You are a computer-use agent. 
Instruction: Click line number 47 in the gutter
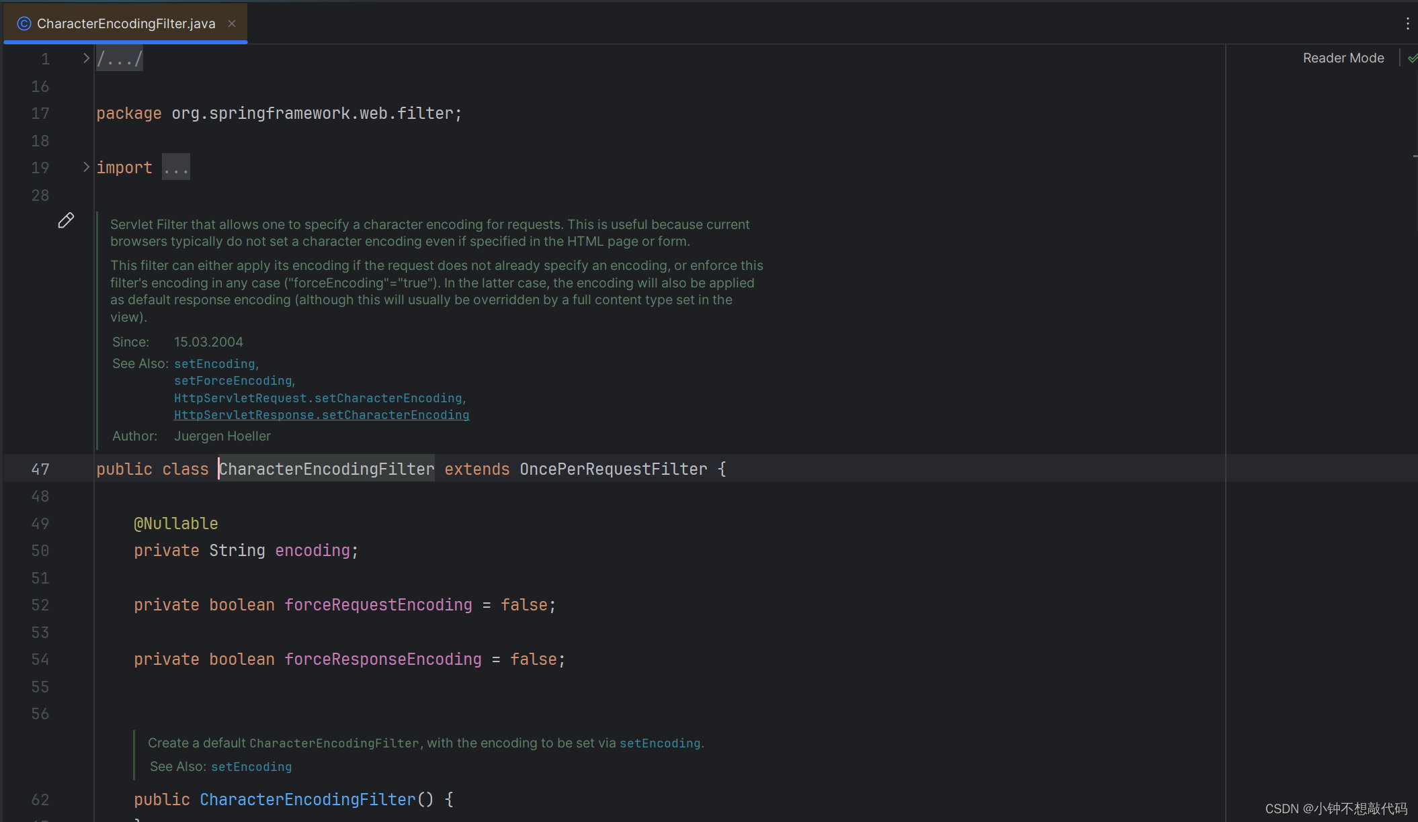pos(40,469)
